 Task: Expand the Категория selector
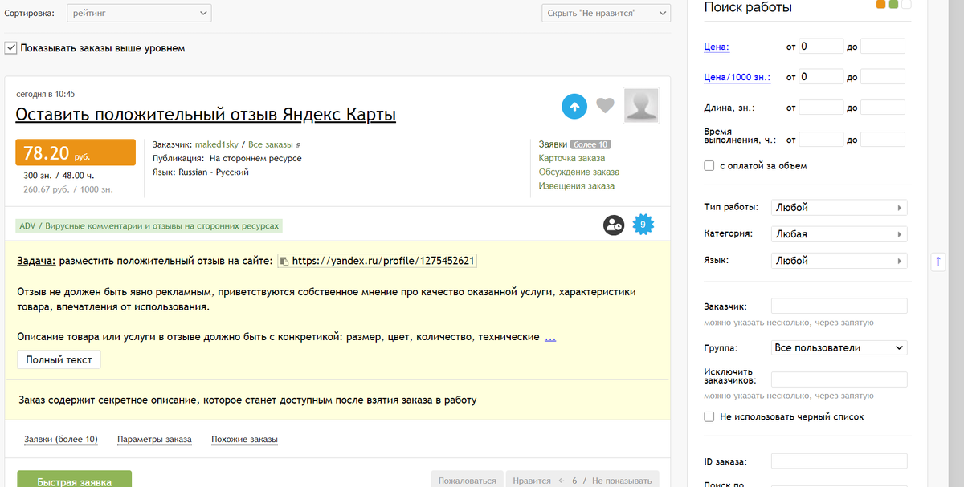[839, 234]
